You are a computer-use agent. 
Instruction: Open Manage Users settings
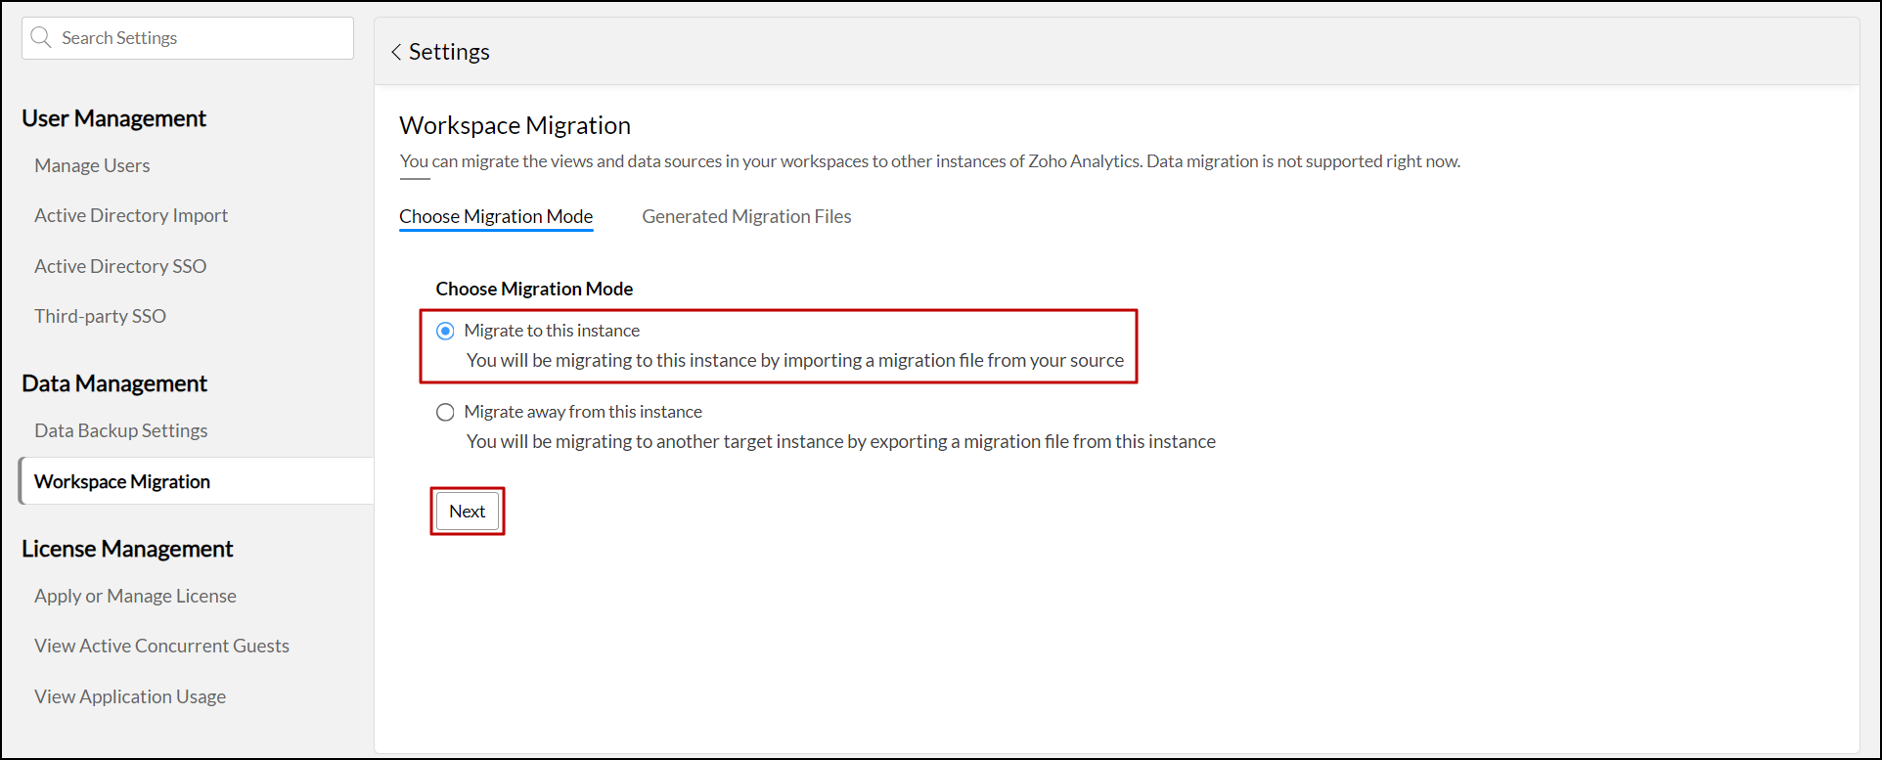[x=92, y=165]
